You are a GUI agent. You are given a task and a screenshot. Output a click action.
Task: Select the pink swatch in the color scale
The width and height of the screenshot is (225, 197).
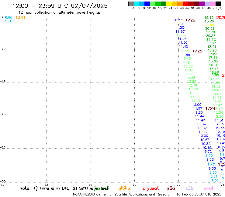coord(213,4)
